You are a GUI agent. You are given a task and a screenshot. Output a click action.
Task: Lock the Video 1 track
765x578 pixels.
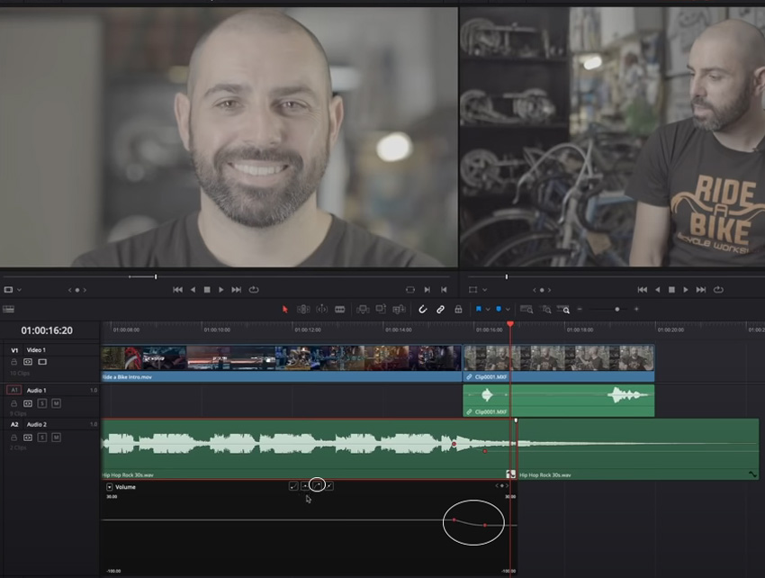coord(14,362)
